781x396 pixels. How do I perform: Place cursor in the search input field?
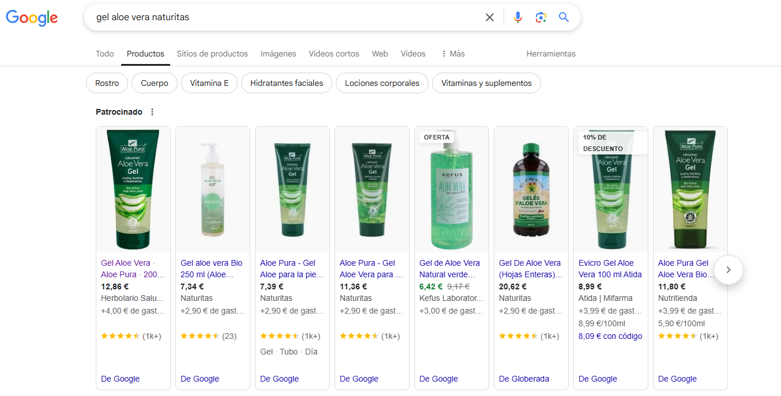260,17
